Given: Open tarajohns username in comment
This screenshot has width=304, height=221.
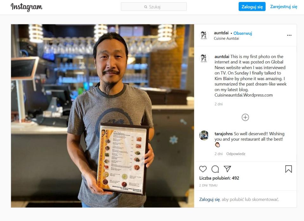Looking at the screenshot, I should [224, 134].
